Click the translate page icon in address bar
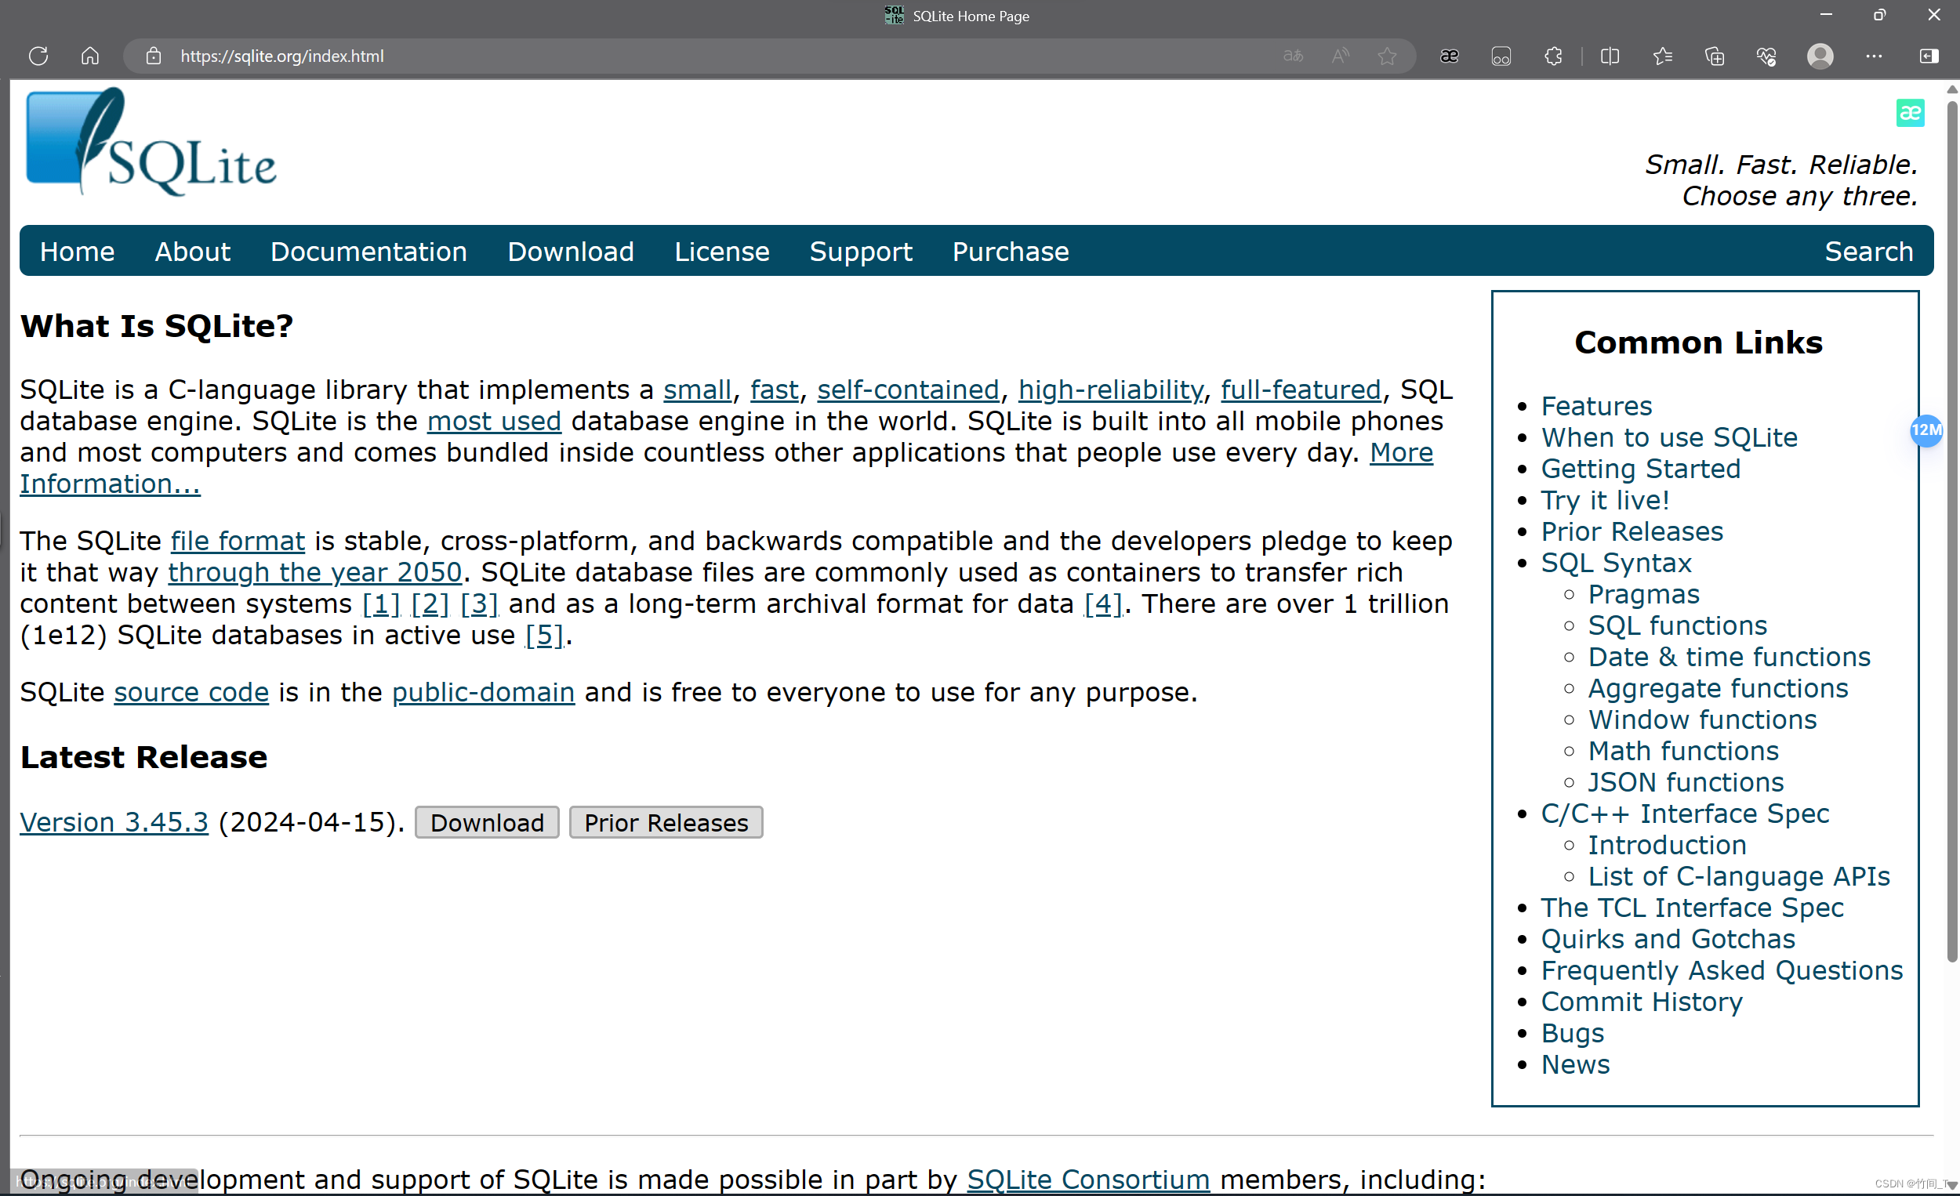Image resolution: width=1960 pixels, height=1196 pixels. coord(1293,56)
